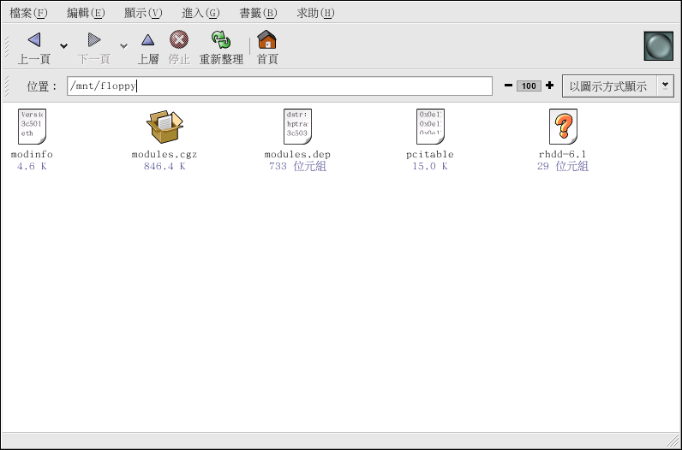
Task: Reset zoom via the 100 percent label
Action: (529, 86)
